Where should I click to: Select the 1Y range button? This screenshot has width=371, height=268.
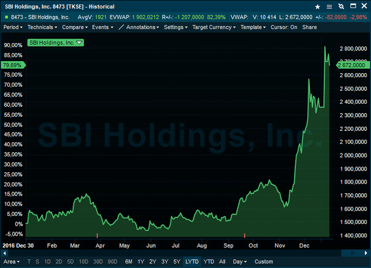141,262
